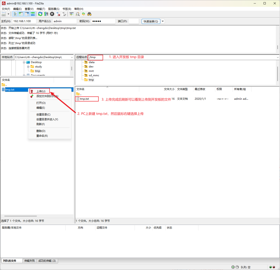Click the Process transfer queue icon
280x270 pixels.
(x=46, y=14)
